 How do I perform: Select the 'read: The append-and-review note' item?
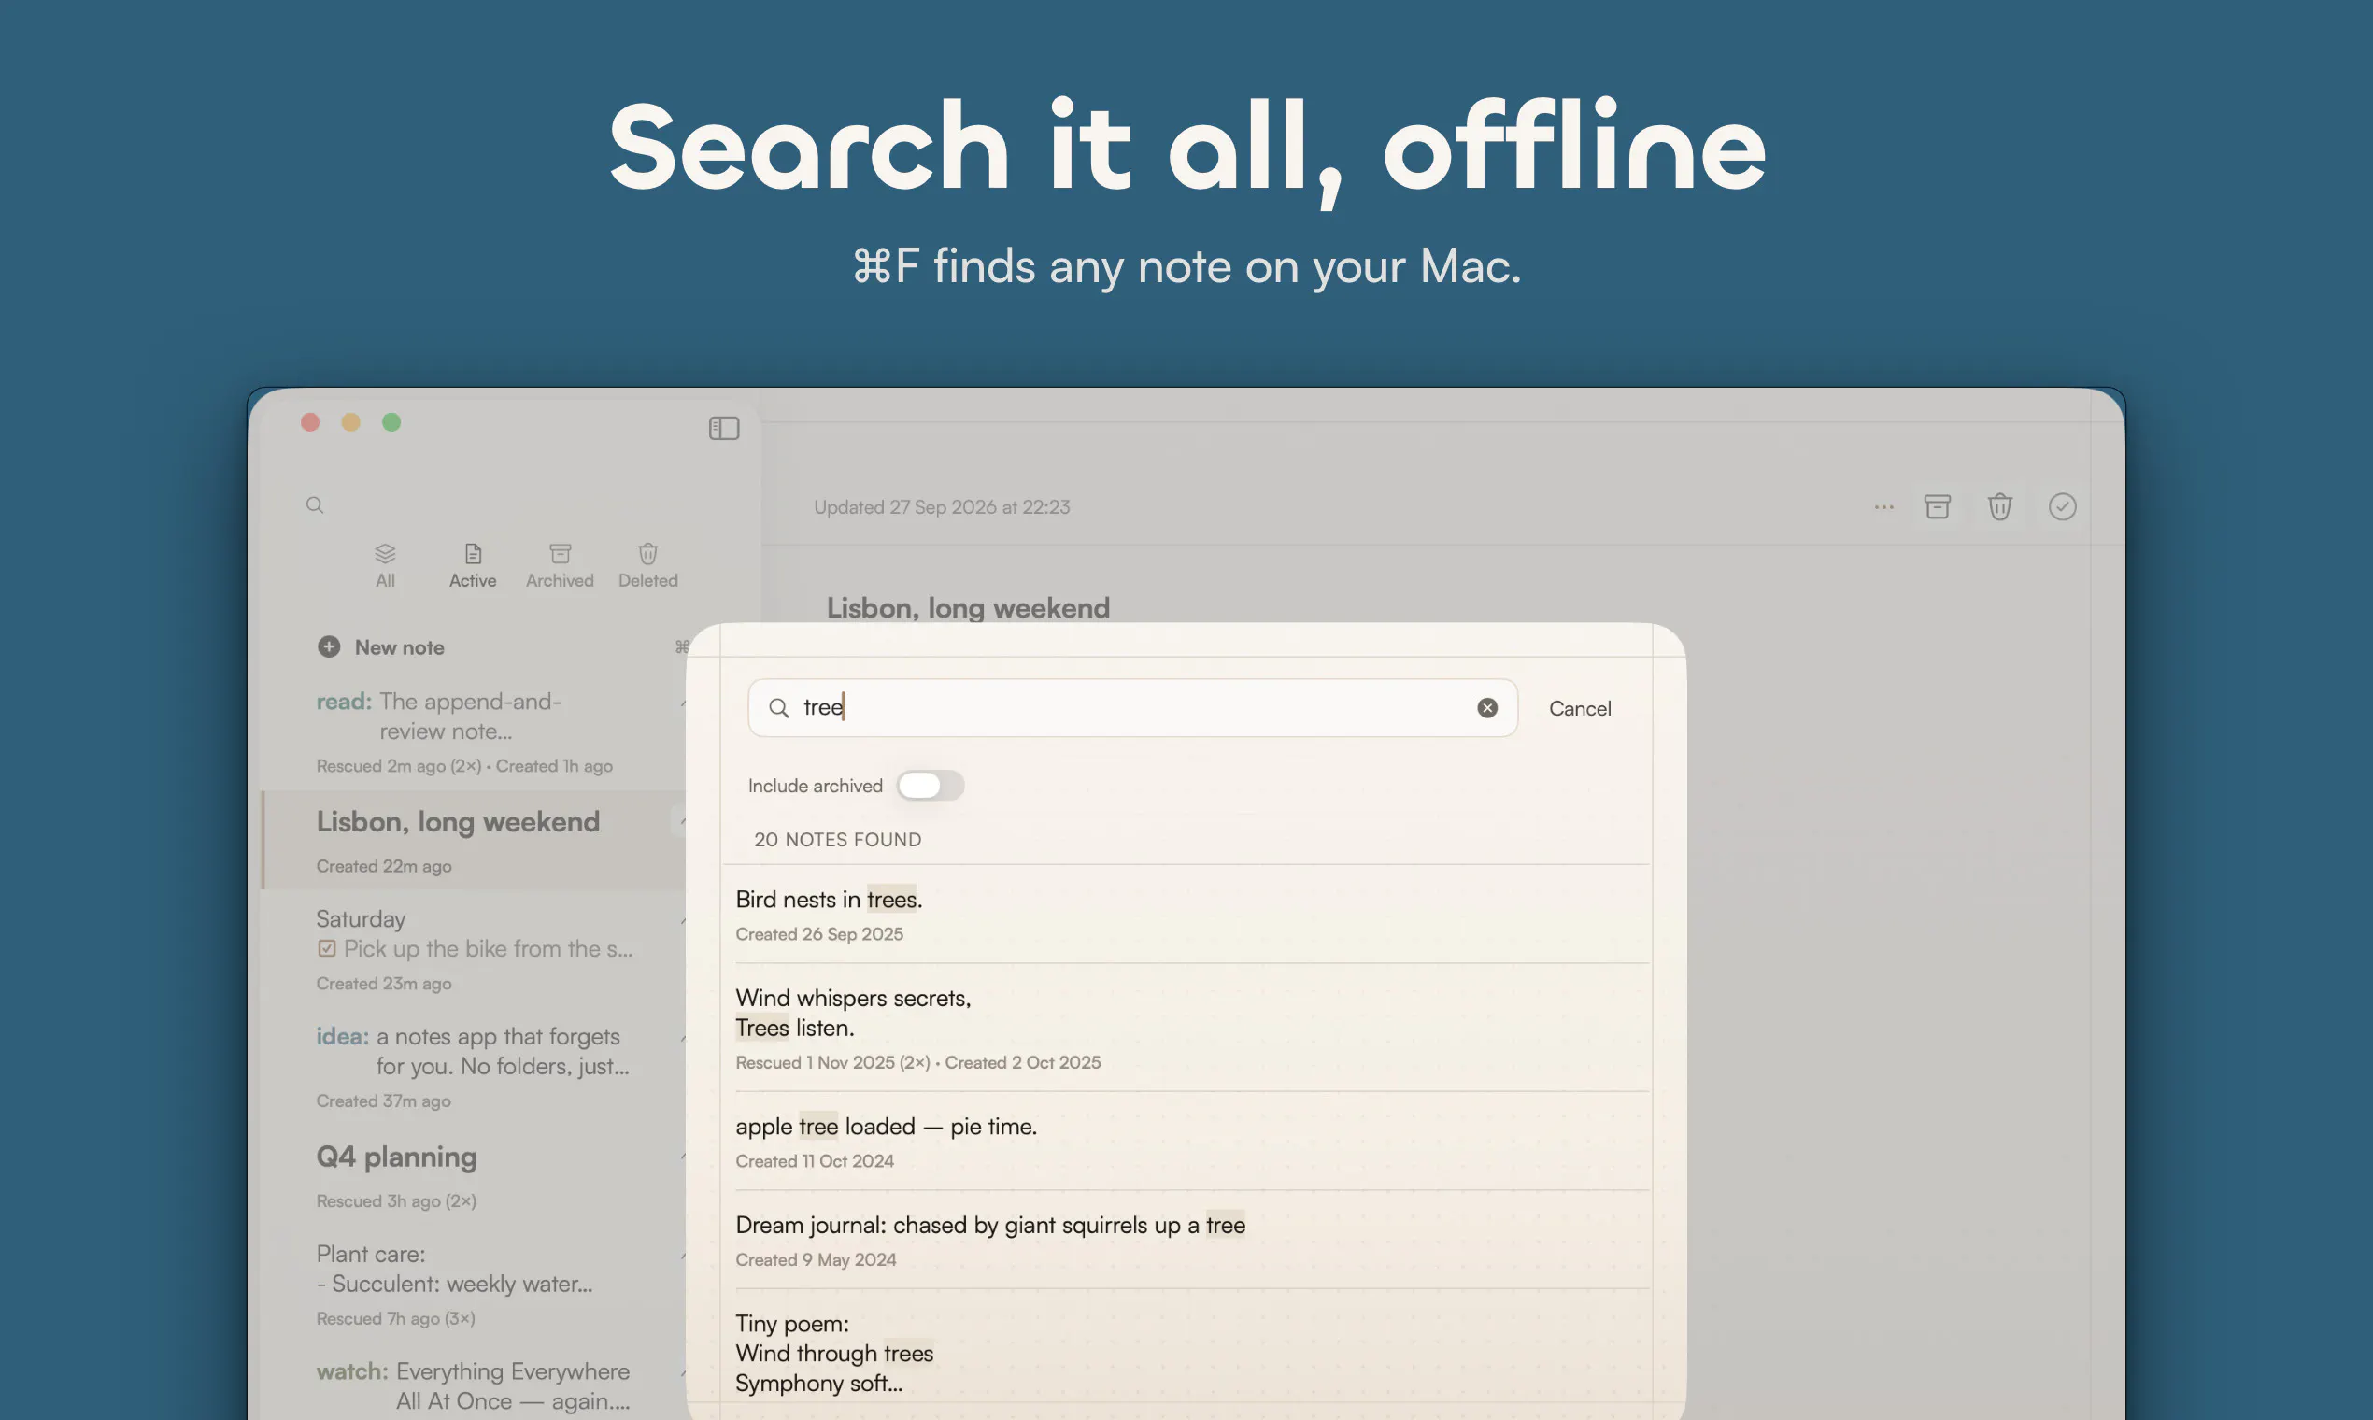click(x=476, y=731)
